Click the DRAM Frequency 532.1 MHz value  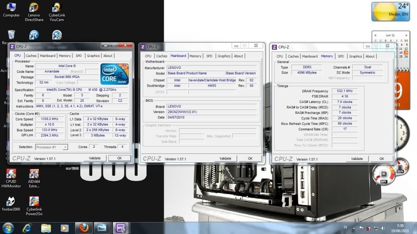pos(344,91)
